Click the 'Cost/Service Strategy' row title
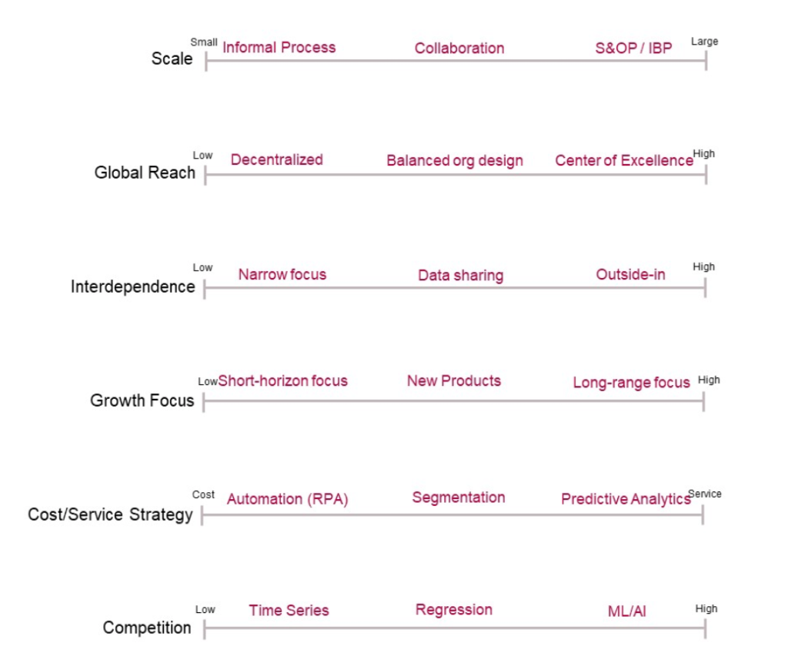 pos(110,514)
